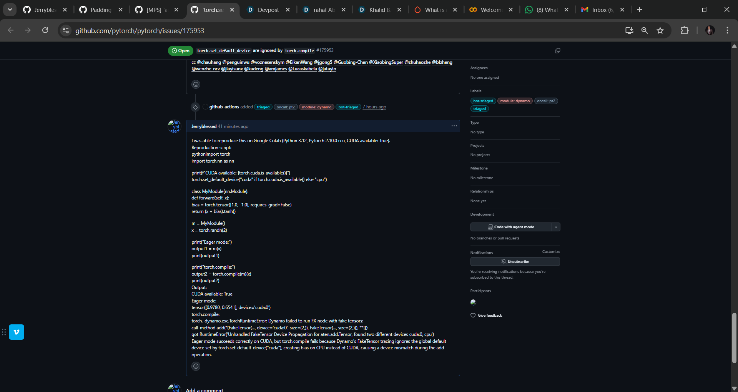Switch to the Jerryblessed GitHub tab
The width and height of the screenshot is (738, 392).
pos(45,10)
